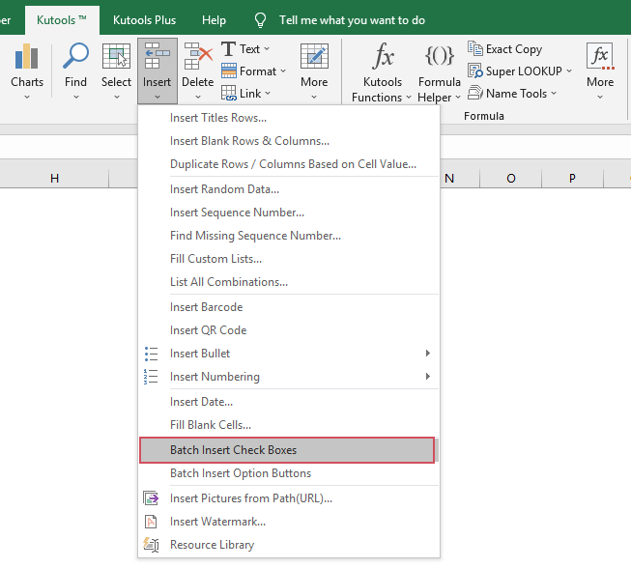The image size is (631, 568).
Task: Click the Find magnifier icon
Action: point(75,55)
